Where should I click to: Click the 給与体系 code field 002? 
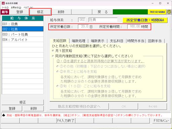[82, 20]
